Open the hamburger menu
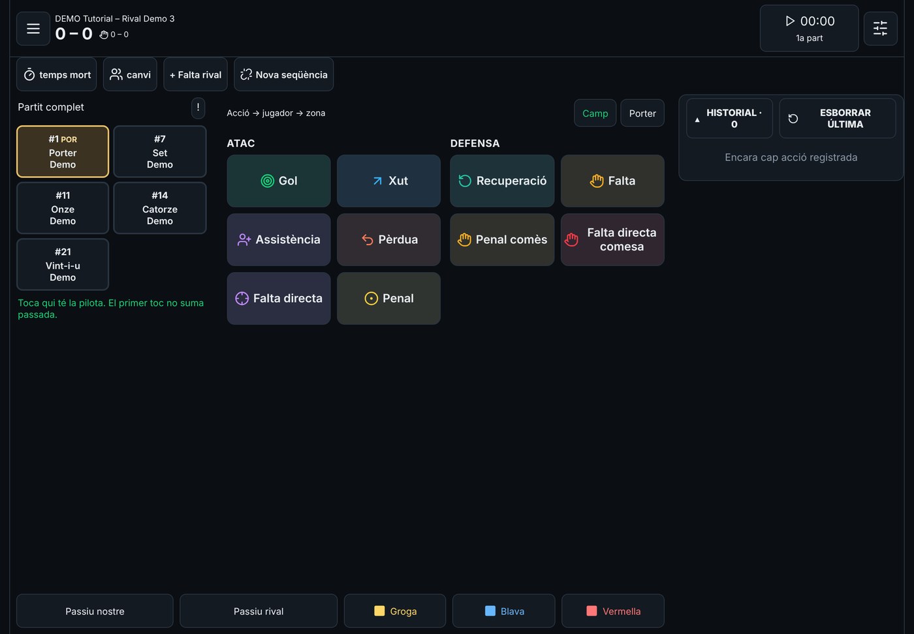The width and height of the screenshot is (914, 634). [x=33, y=29]
